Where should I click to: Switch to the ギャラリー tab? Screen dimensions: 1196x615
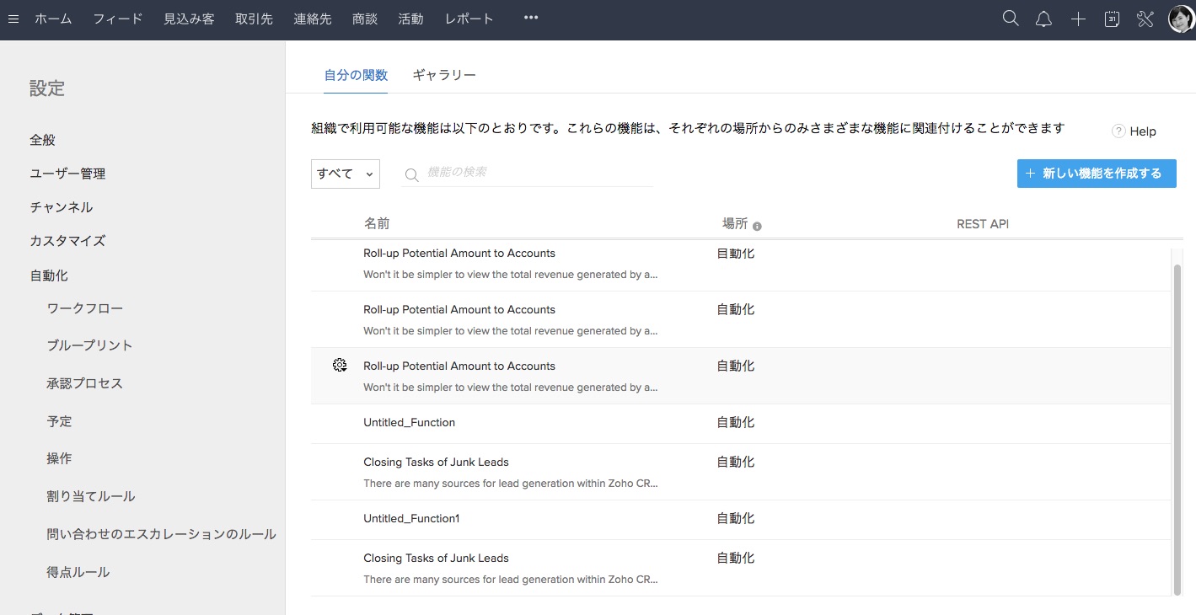pos(444,75)
